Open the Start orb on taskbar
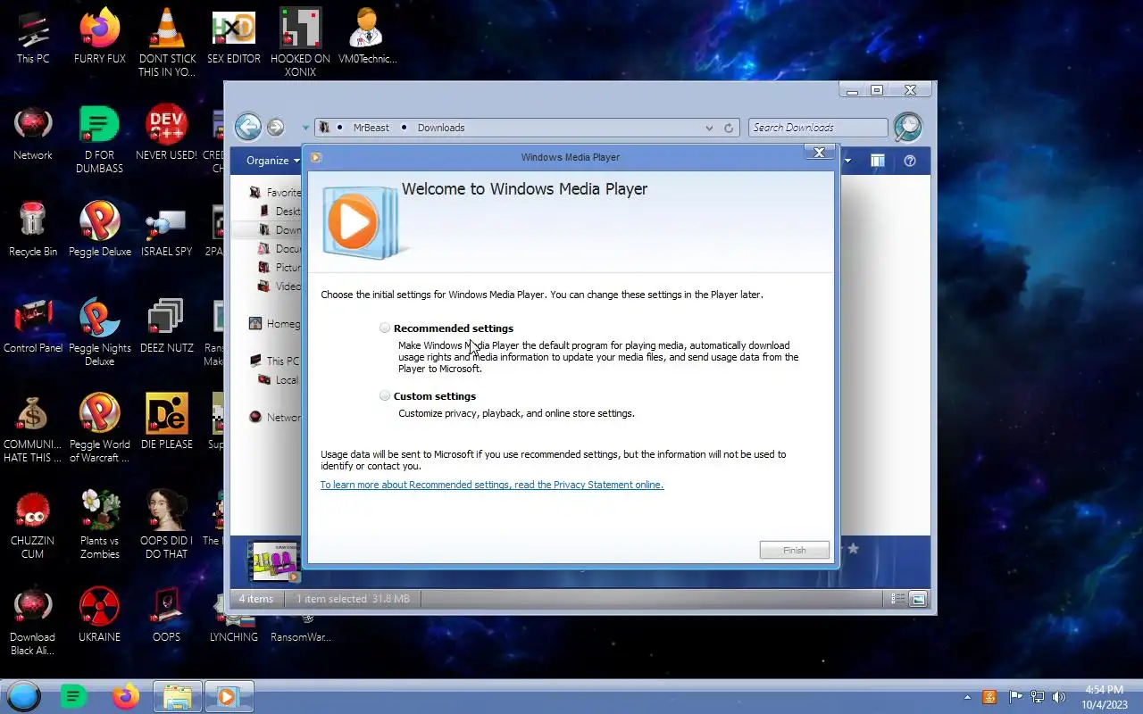Viewport: 1143px width, 714px height. click(x=23, y=696)
